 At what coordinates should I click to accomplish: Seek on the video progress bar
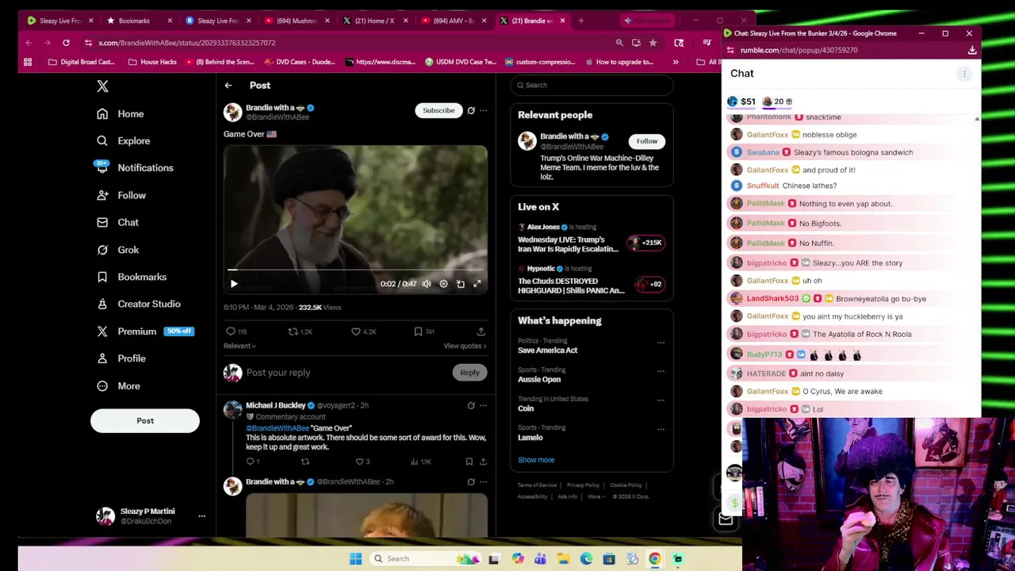[x=355, y=270]
